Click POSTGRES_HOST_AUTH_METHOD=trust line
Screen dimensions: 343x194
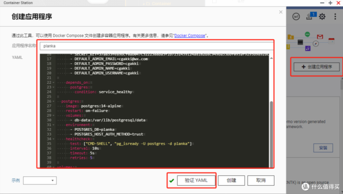coord(109,134)
